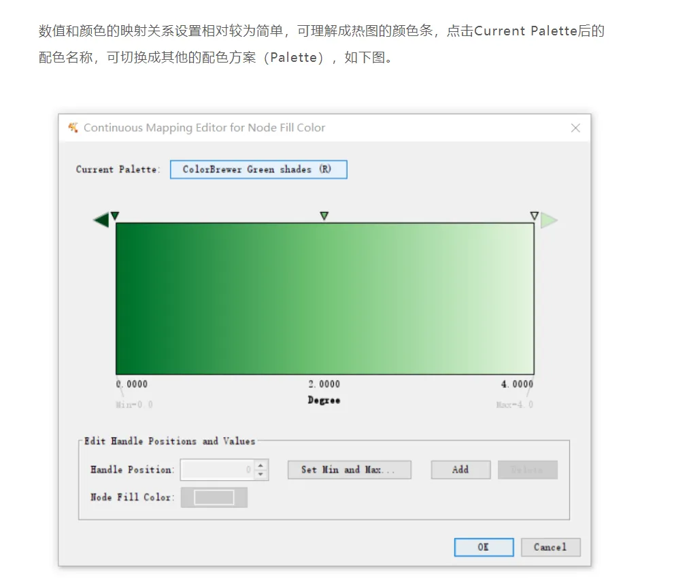This screenshot has height=578, width=691.
Task: Click the Add handle button
Action: click(460, 470)
